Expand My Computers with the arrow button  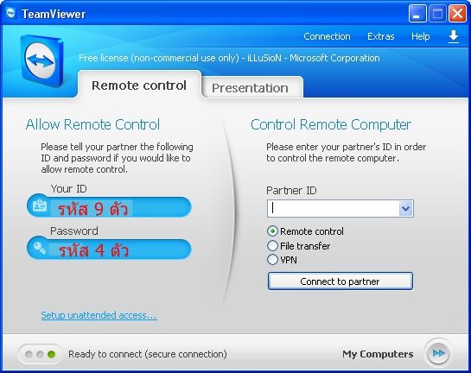pos(438,353)
